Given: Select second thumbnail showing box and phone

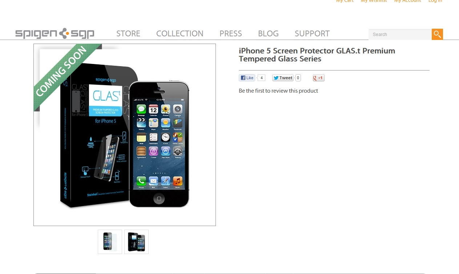Looking at the screenshot, I should point(136,242).
